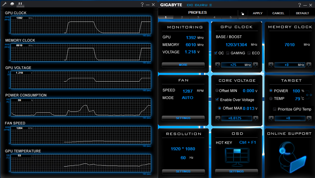The image size is (315, 178).
Task: Raise the core voltage offset with right arrow
Action: [256, 118]
